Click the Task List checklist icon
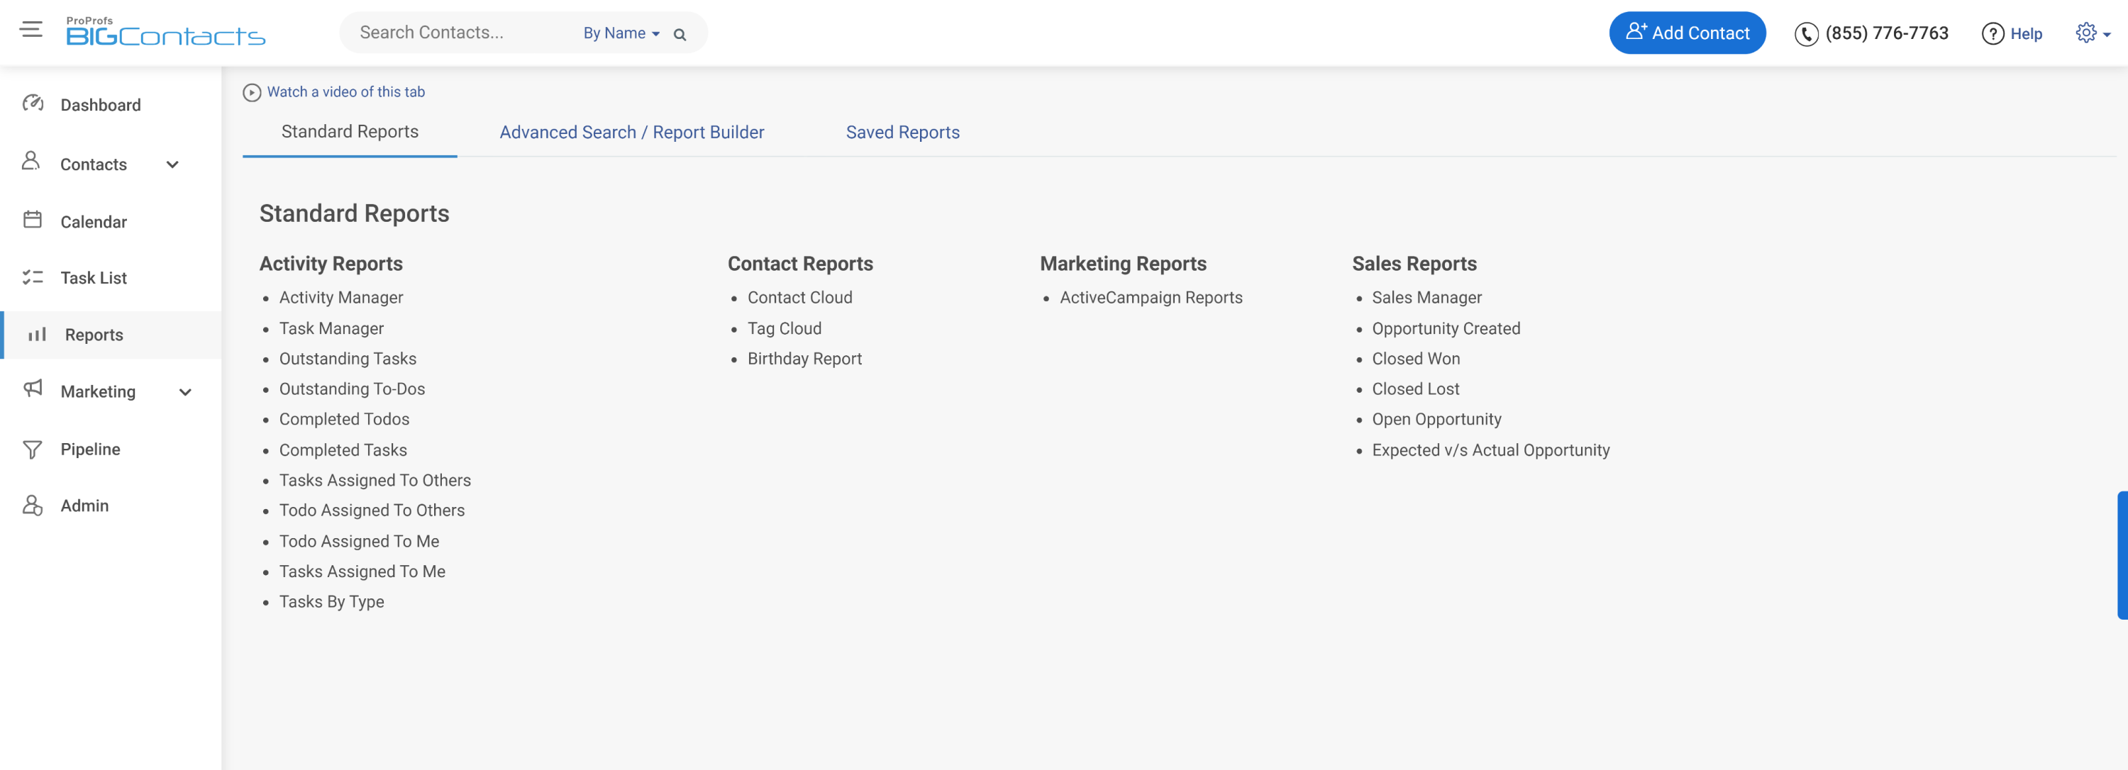Viewport: 2128px width, 770px height. point(32,277)
